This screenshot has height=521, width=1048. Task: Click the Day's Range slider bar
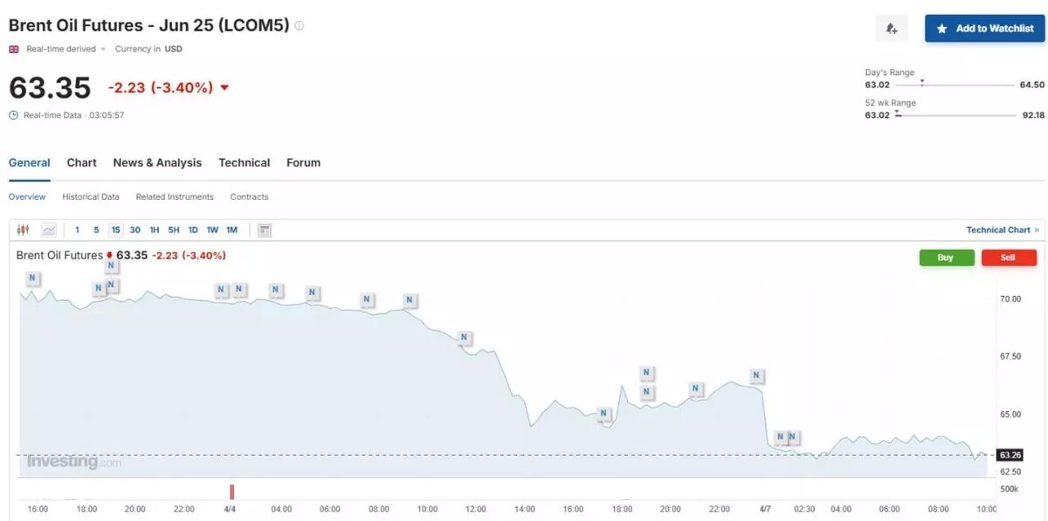click(x=956, y=85)
